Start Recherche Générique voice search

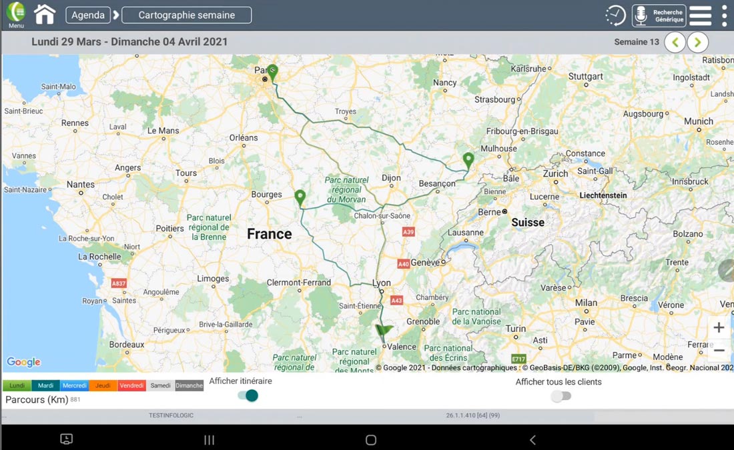(659, 15)
